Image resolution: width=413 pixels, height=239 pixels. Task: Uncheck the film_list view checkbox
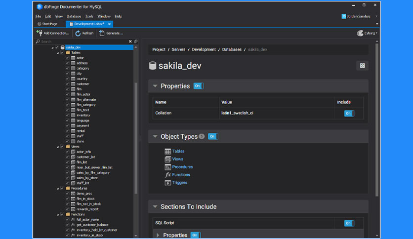[67, 162]
